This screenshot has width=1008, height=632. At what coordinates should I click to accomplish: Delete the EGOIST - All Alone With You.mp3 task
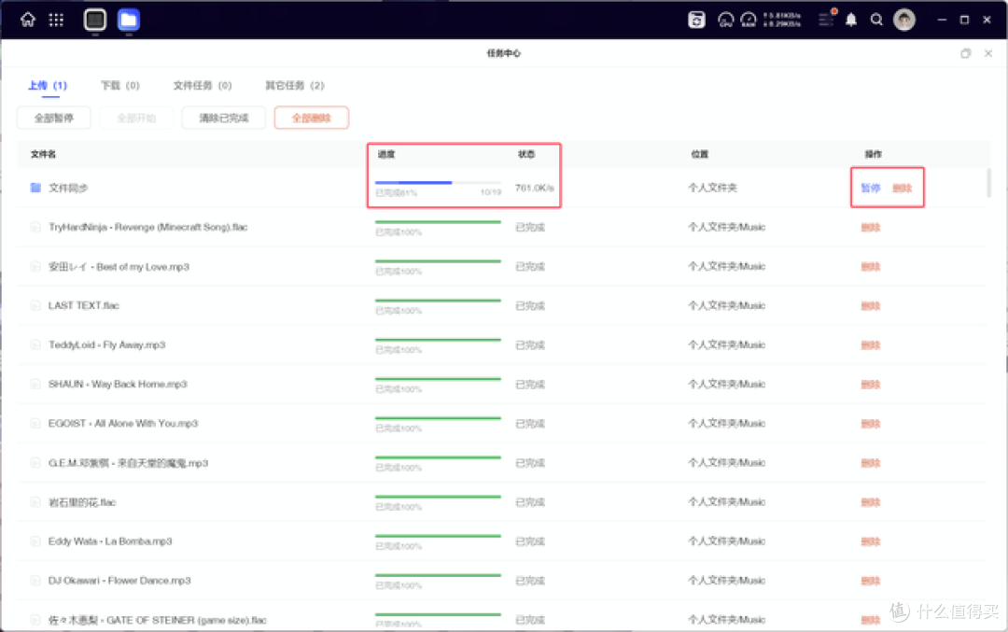pos(871,423)
